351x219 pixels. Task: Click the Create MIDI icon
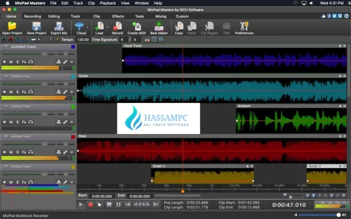(137, 26)
